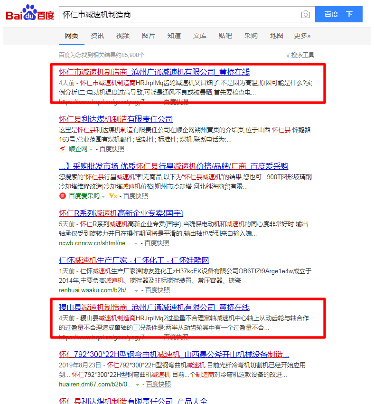The height and width of the screenshot is (404, 374).
Task: Open 百度快照 for renhuai.waaku.com result
Action: [158, 290]
